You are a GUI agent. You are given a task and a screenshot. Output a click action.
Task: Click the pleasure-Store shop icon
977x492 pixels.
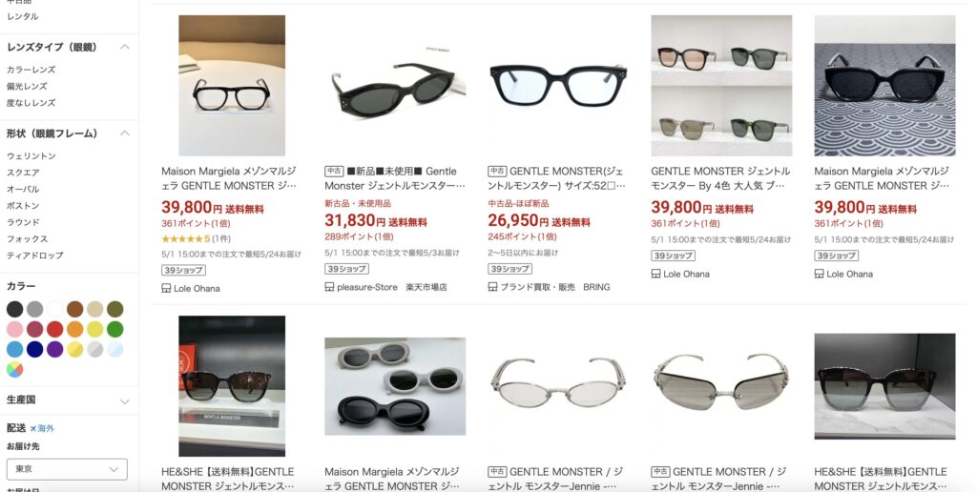(x=329, y=287)
